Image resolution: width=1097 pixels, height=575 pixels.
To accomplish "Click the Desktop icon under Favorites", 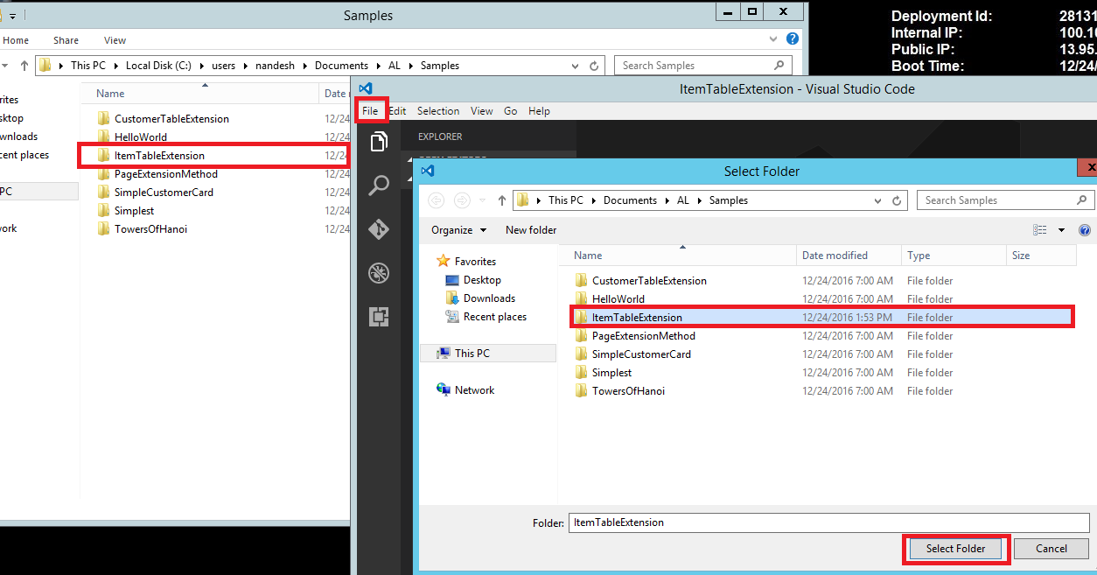I will point(452,280).
